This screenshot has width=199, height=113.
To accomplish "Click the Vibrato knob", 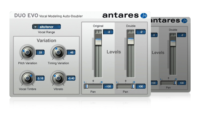I will tap(58, 78).
